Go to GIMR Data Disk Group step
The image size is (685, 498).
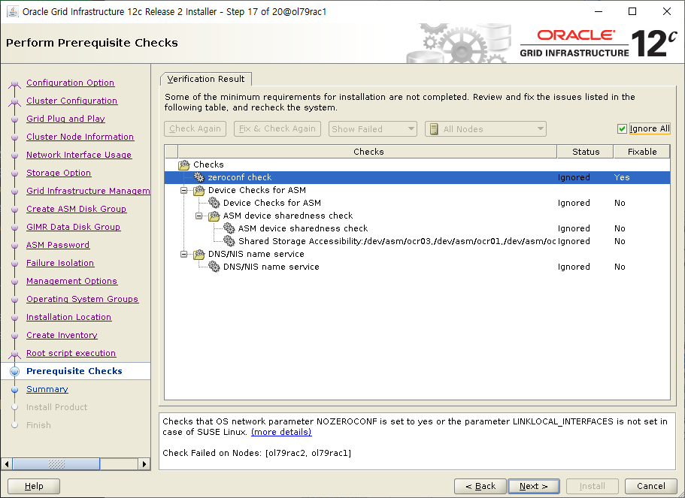coord(73,227)
